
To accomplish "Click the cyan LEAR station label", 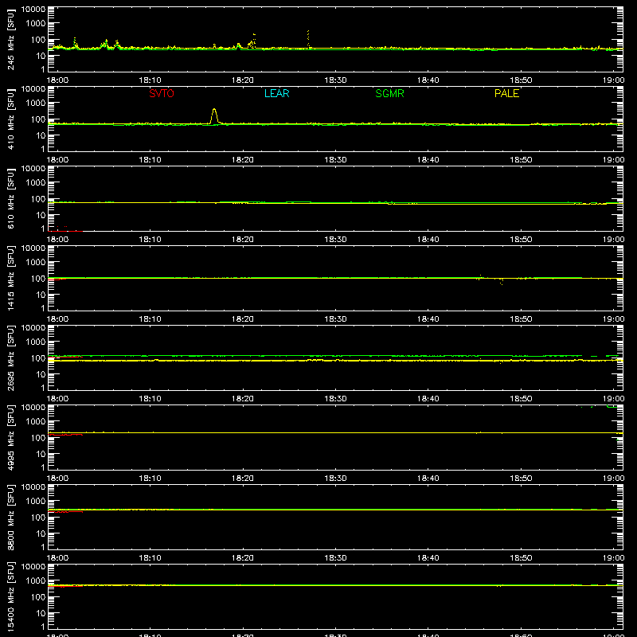I will 276,93.
